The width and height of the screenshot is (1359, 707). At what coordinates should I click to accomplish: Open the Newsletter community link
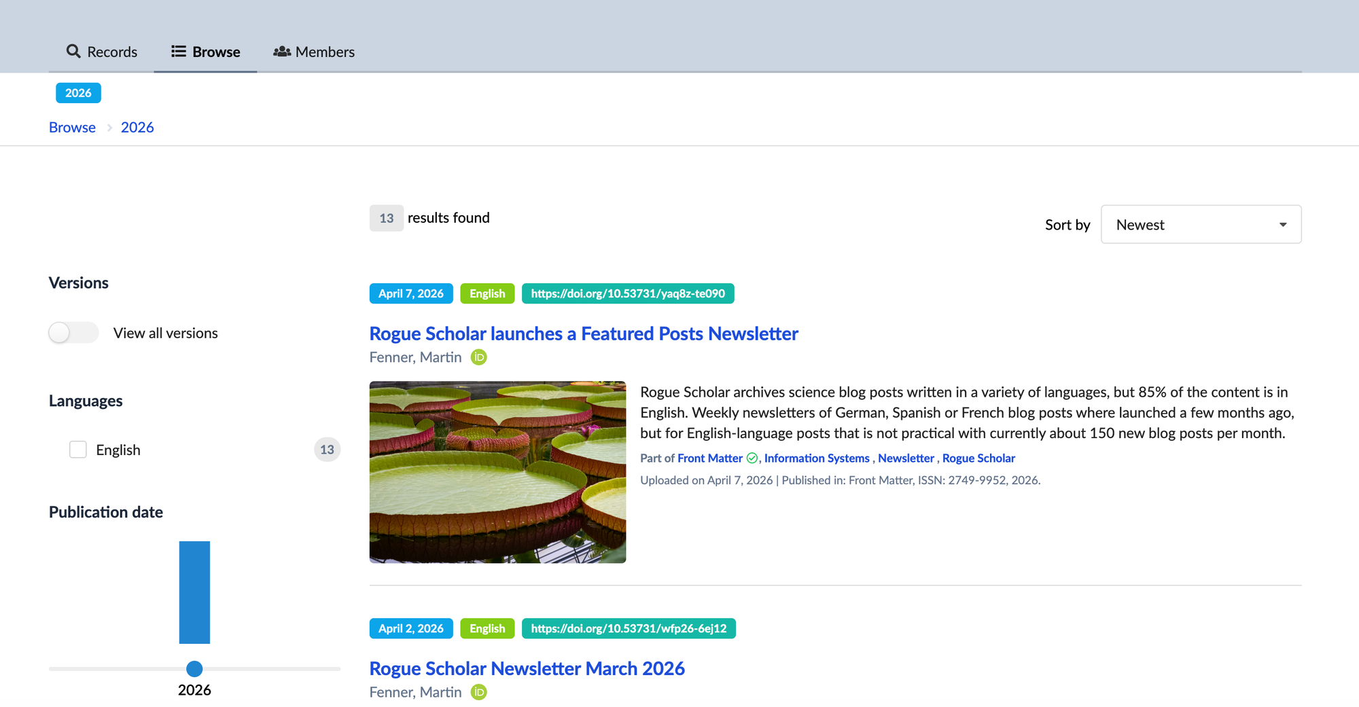pos(906,458)
